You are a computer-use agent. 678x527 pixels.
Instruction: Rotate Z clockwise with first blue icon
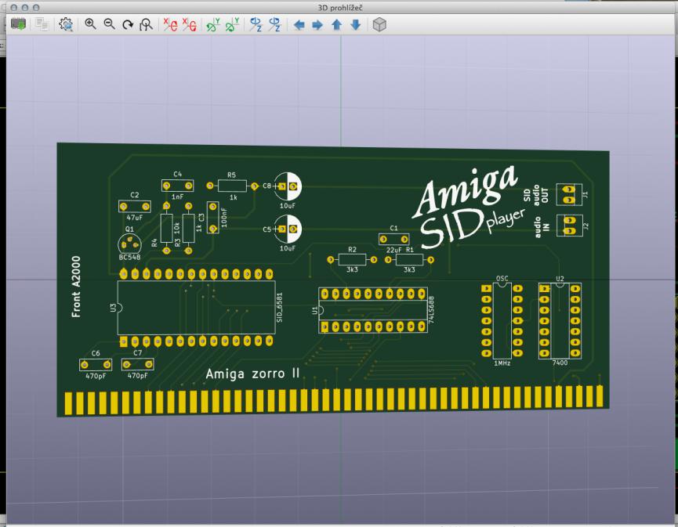(256, 25)
